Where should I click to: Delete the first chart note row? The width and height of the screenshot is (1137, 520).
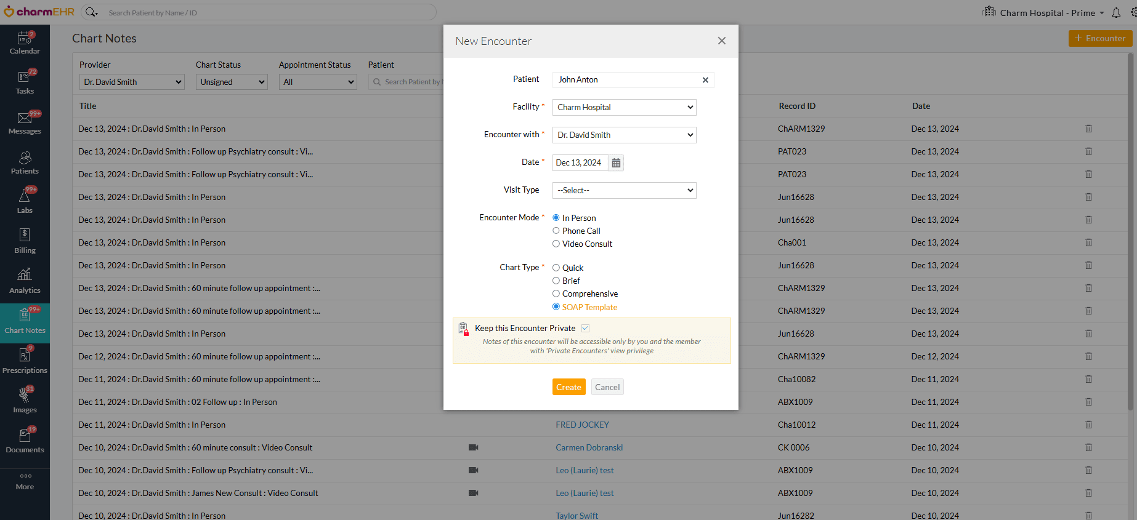click(x=1088, y=129)
